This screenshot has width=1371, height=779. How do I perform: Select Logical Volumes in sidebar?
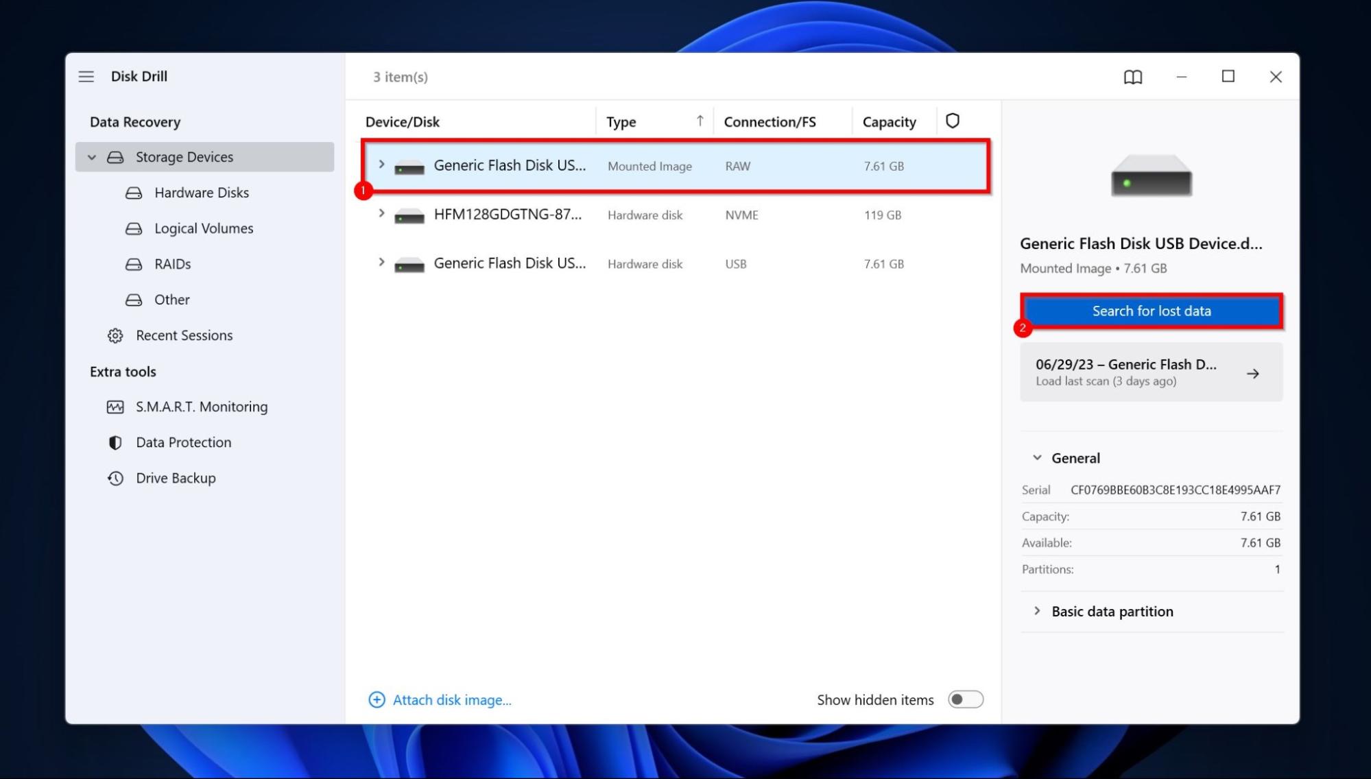(x=204, y=228)
